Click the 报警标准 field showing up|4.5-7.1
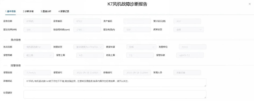Screen dimensions: 254x101 [190, 55]
